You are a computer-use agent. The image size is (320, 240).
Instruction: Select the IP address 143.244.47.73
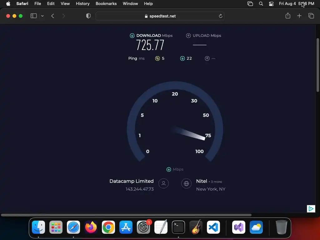[x=140, y=189]
